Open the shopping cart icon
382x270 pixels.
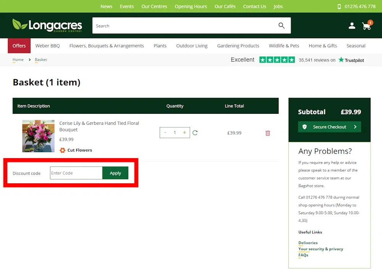coord(367,25)
